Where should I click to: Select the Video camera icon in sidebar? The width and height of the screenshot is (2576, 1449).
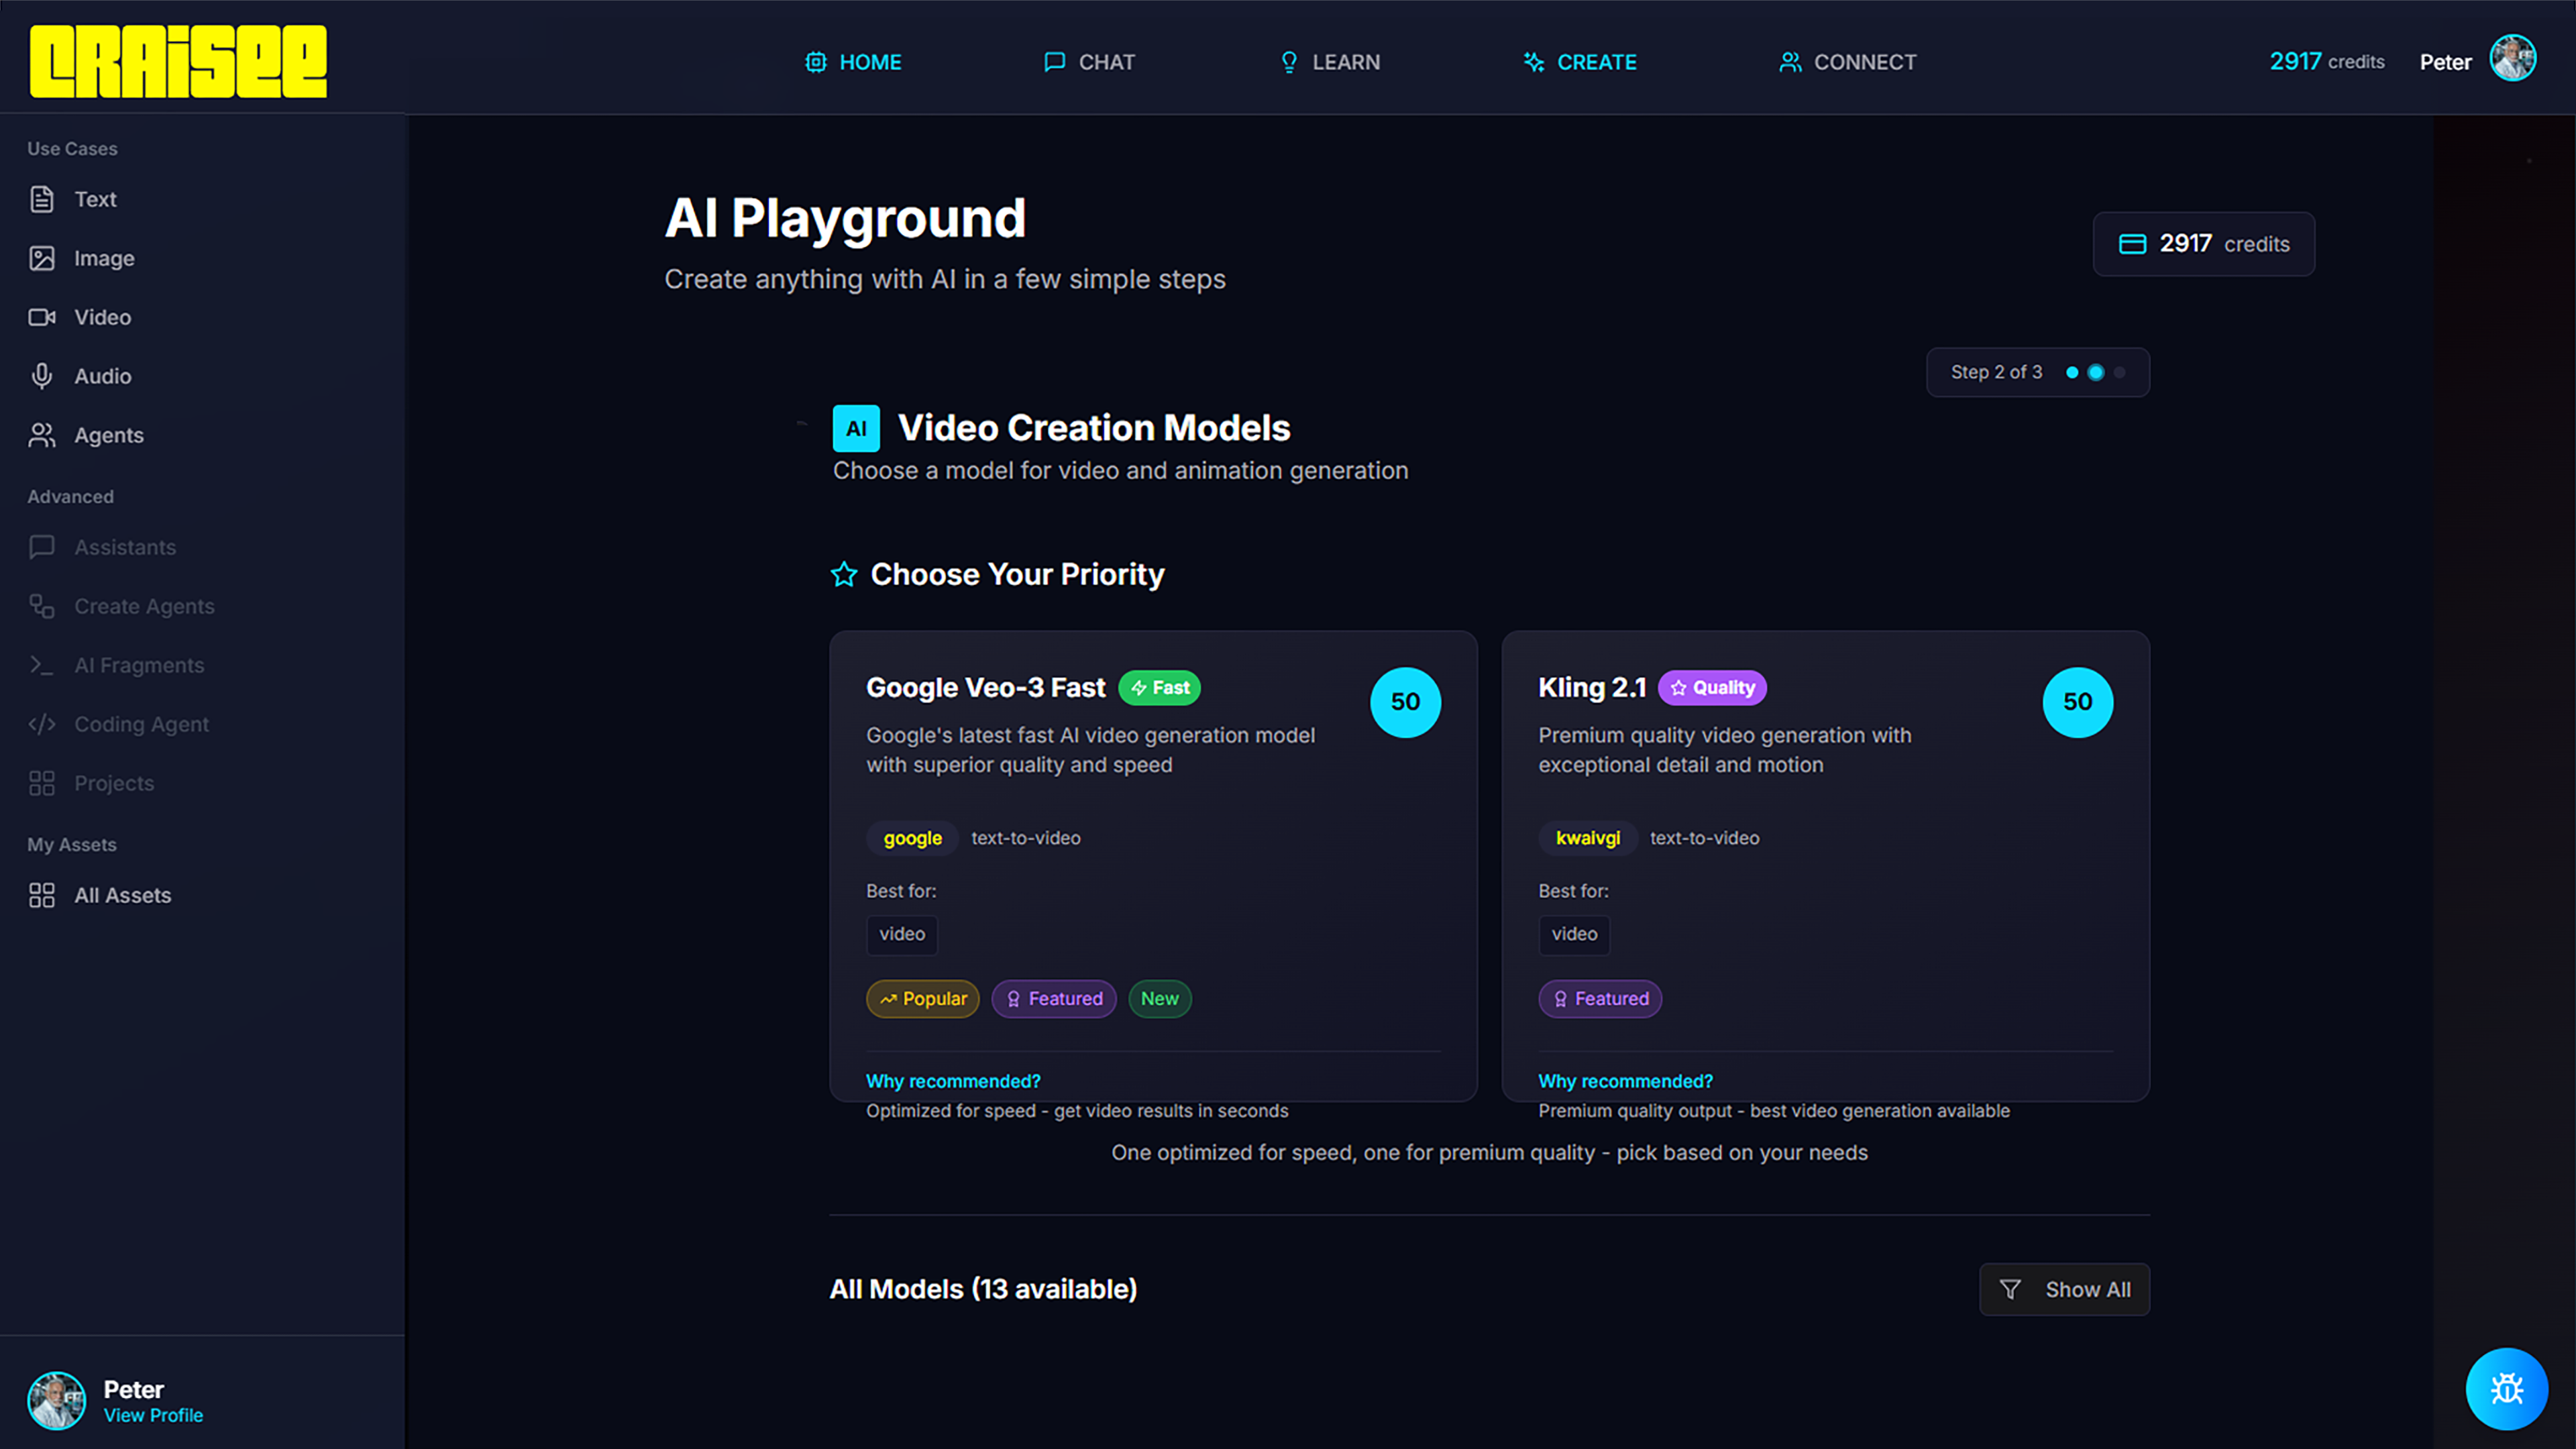pos(42,317)
